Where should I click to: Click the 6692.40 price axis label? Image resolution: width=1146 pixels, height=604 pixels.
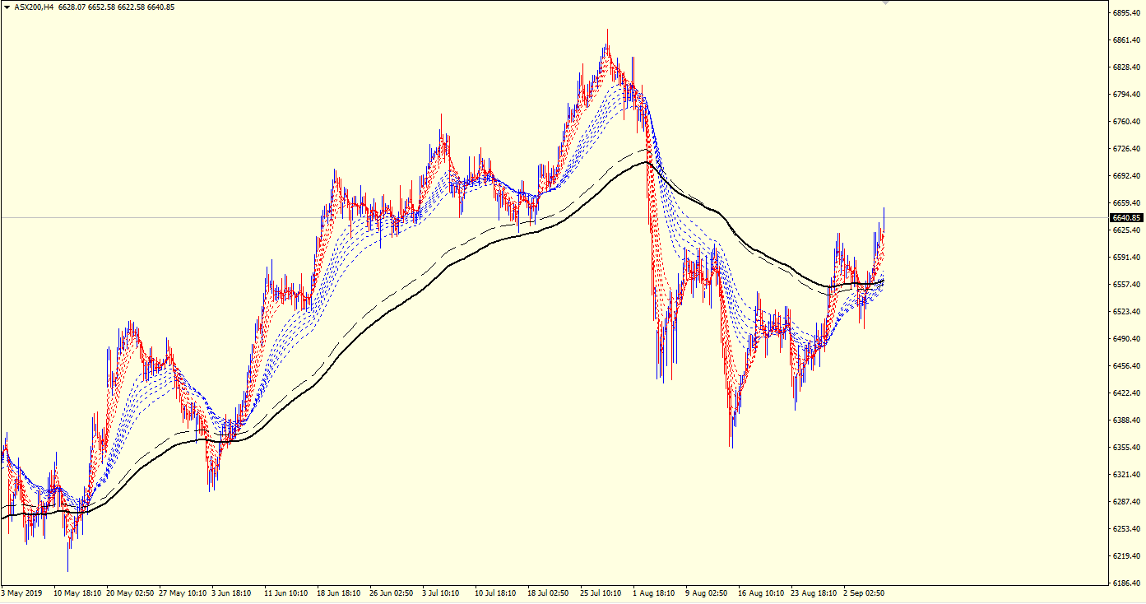1125,176
